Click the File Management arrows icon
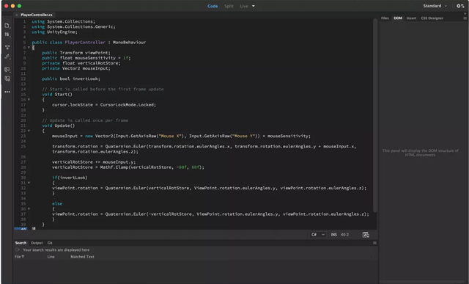Image resolution: width=469 pixels, height=284 pixels. tap(7, 34)
